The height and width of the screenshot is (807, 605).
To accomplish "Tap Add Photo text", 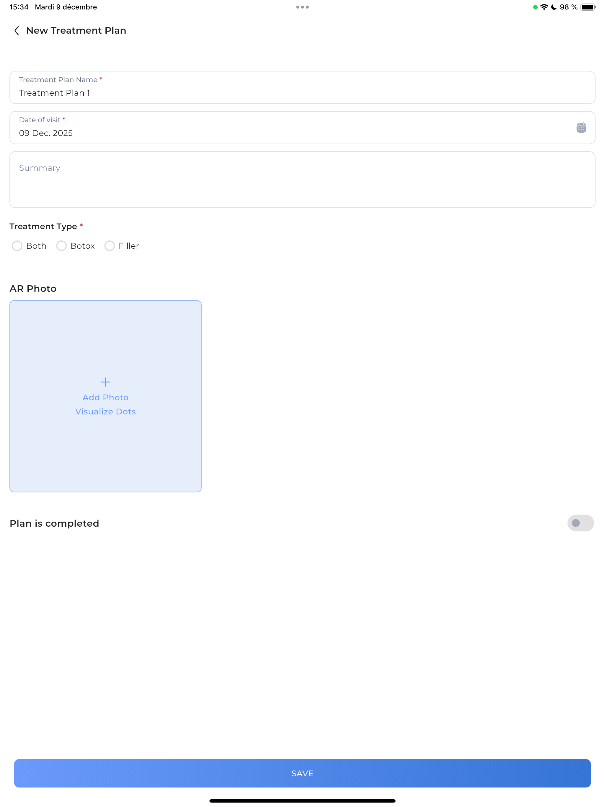I will (105, 397).
